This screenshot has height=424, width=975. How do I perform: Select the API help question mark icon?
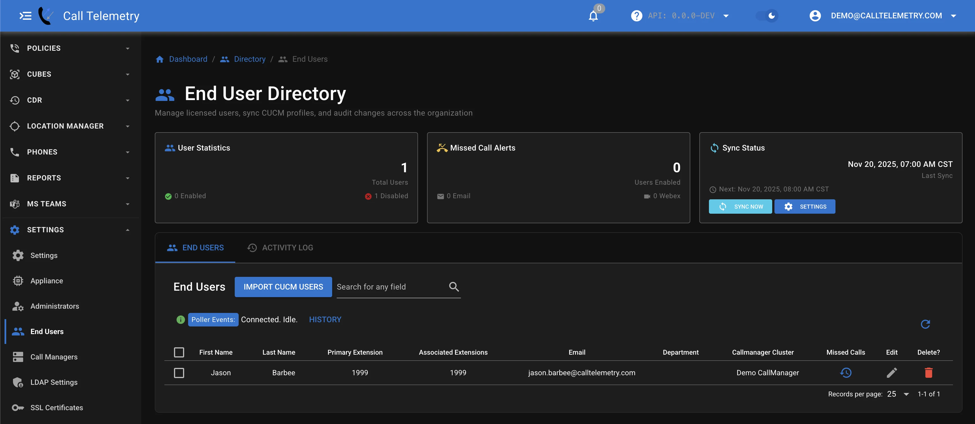[636, 16]
